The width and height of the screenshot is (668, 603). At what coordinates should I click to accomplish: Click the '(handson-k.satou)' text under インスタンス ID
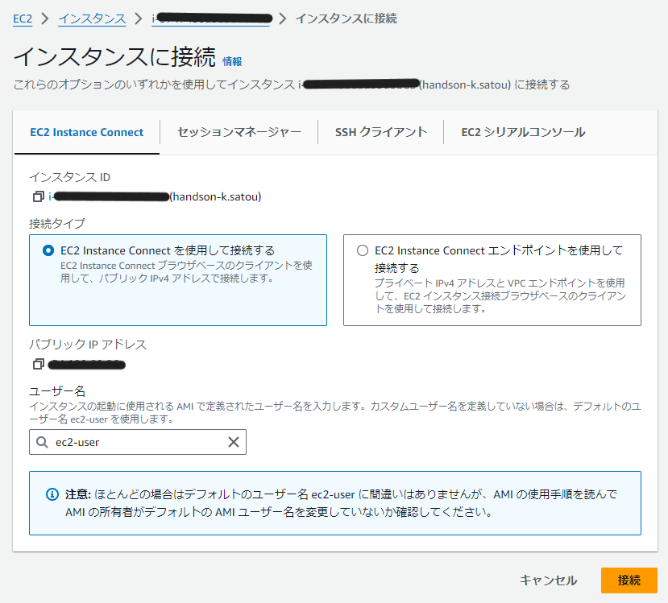pyautogui.click(x=216, y=196)
